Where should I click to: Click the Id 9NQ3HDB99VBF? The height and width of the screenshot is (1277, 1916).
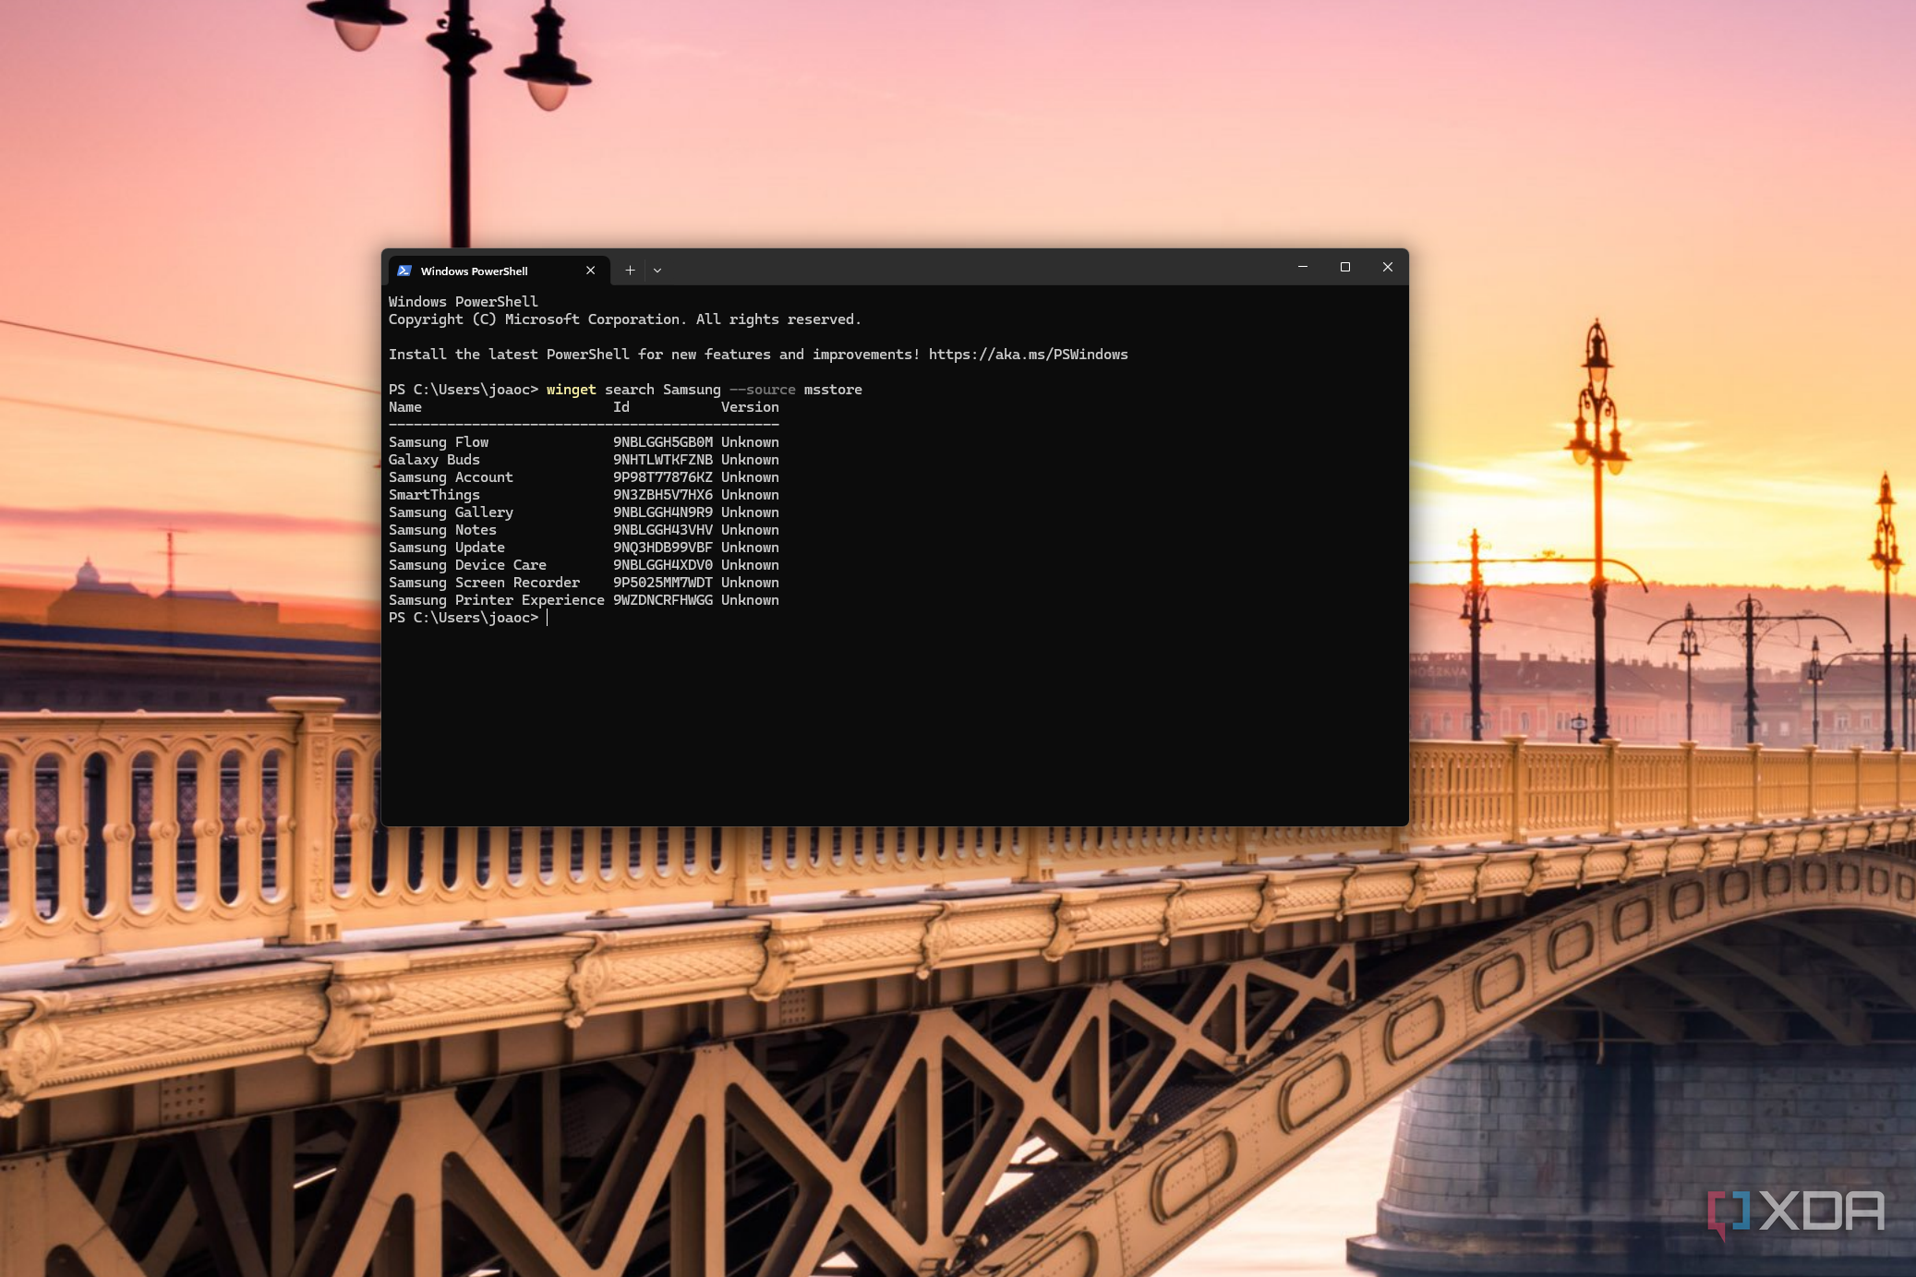[663, 548]
